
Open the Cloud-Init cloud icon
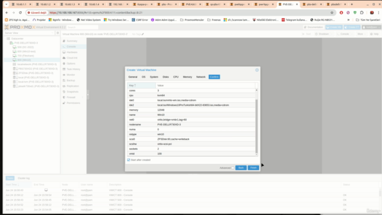[64, 58]
